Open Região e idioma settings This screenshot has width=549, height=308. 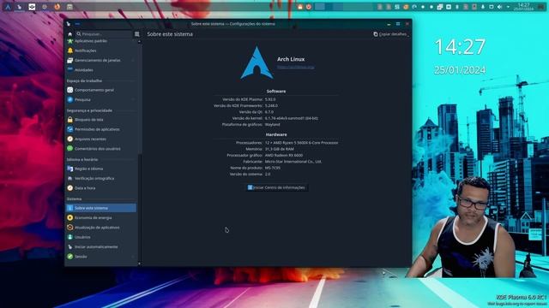pos(101,169)
